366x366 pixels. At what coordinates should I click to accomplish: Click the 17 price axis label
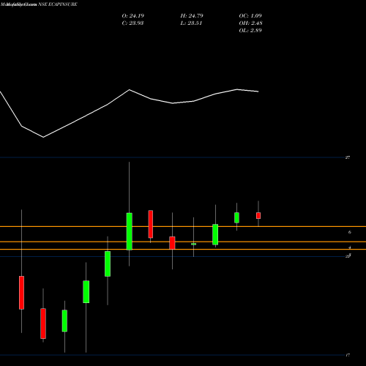point(348,355)
